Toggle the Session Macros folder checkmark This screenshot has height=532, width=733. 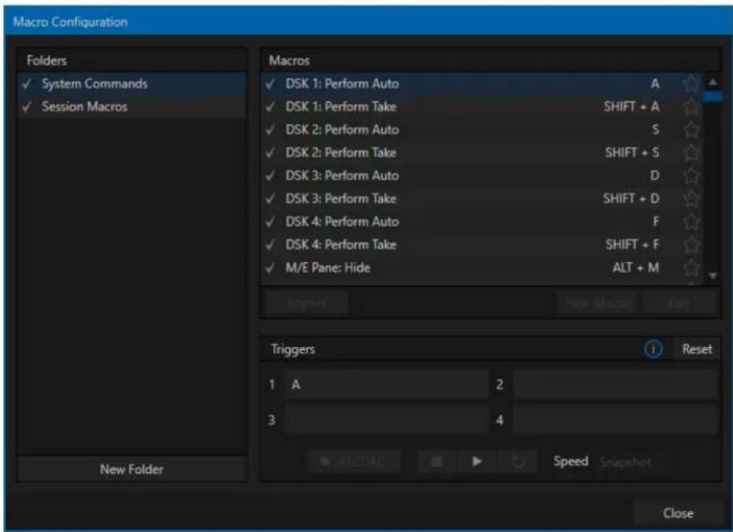point(27,107)
